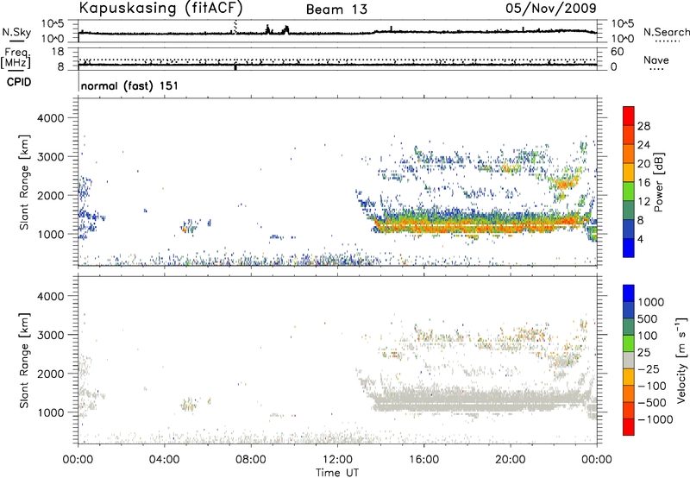Click the 20 label on power colorbar

coord(643,164)
